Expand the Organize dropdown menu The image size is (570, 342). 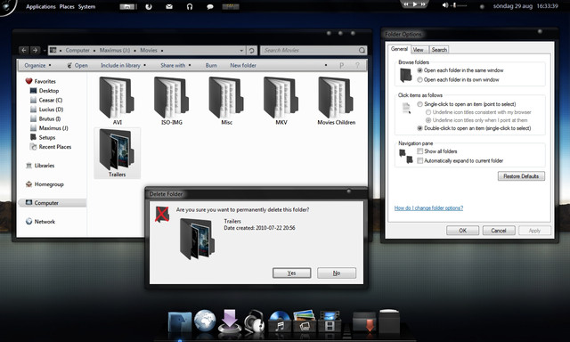click(37, 65)
